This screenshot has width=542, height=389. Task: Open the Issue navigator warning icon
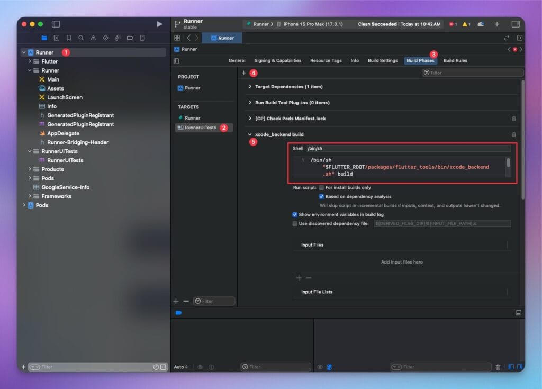tap(93, 38)
